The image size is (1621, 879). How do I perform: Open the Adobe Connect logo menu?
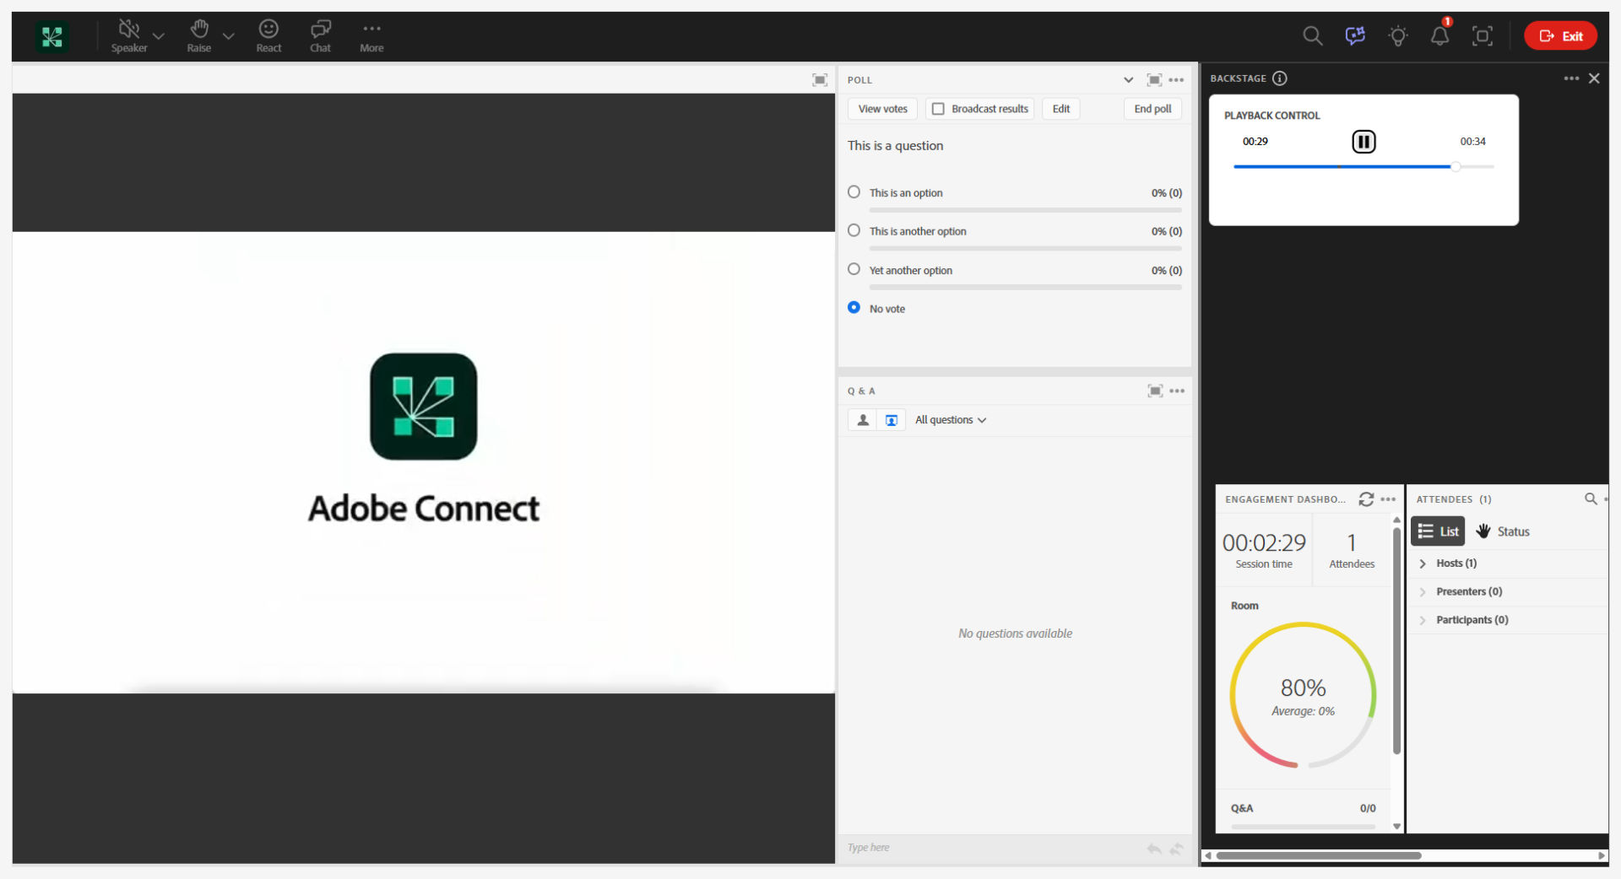(x=52, y=36)
